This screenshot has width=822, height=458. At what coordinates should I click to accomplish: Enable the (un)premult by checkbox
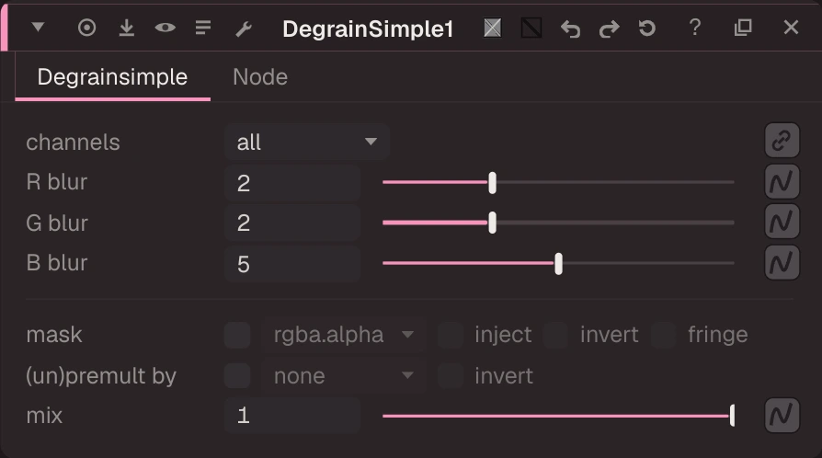(237, 375)
